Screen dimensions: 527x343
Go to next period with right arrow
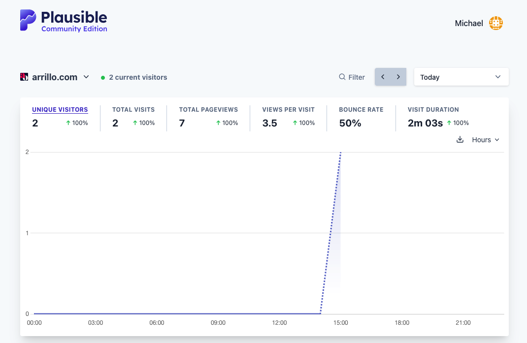point(398,77)
